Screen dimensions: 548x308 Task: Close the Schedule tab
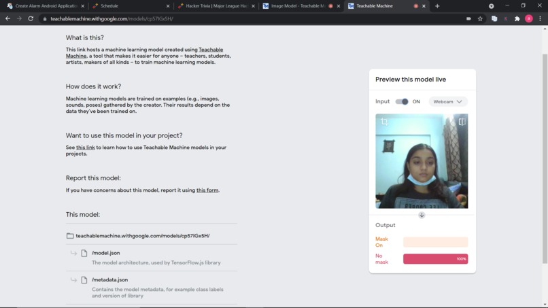pyautogui.click(x=168, y=6)
